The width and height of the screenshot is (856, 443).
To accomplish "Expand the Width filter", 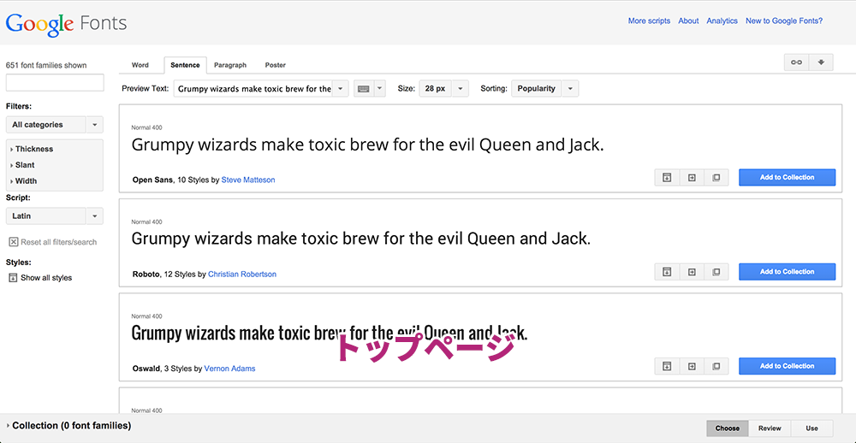I will point(23,180).
